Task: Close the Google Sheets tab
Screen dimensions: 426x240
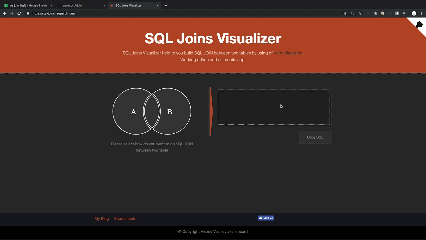Action: point(52,5)
